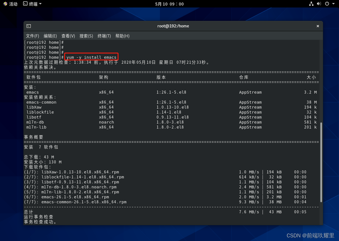Open the Terminal app menu in top bar

33,4
